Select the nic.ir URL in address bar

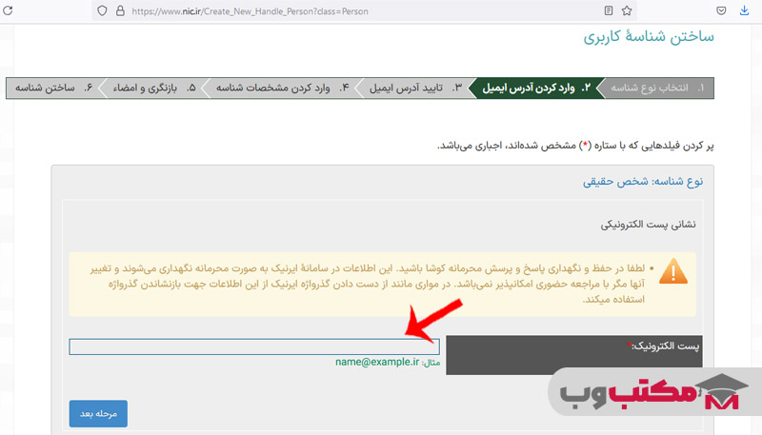tap(250, 11)
